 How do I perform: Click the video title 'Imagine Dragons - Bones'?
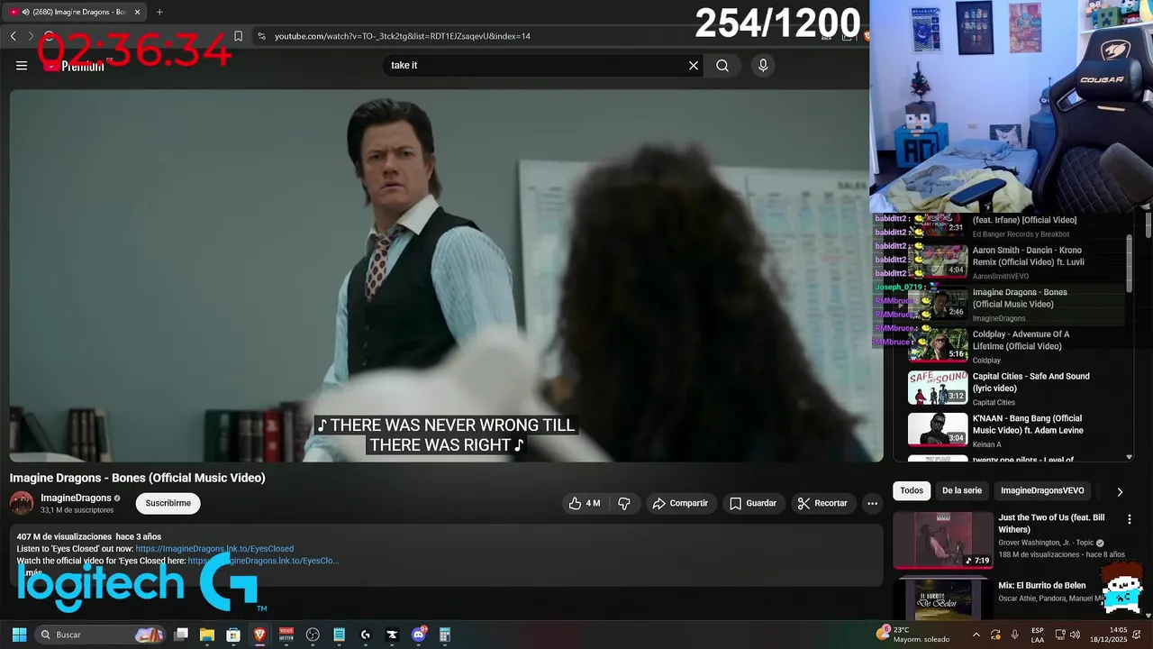pyautogui.click(x=138, y=478)
